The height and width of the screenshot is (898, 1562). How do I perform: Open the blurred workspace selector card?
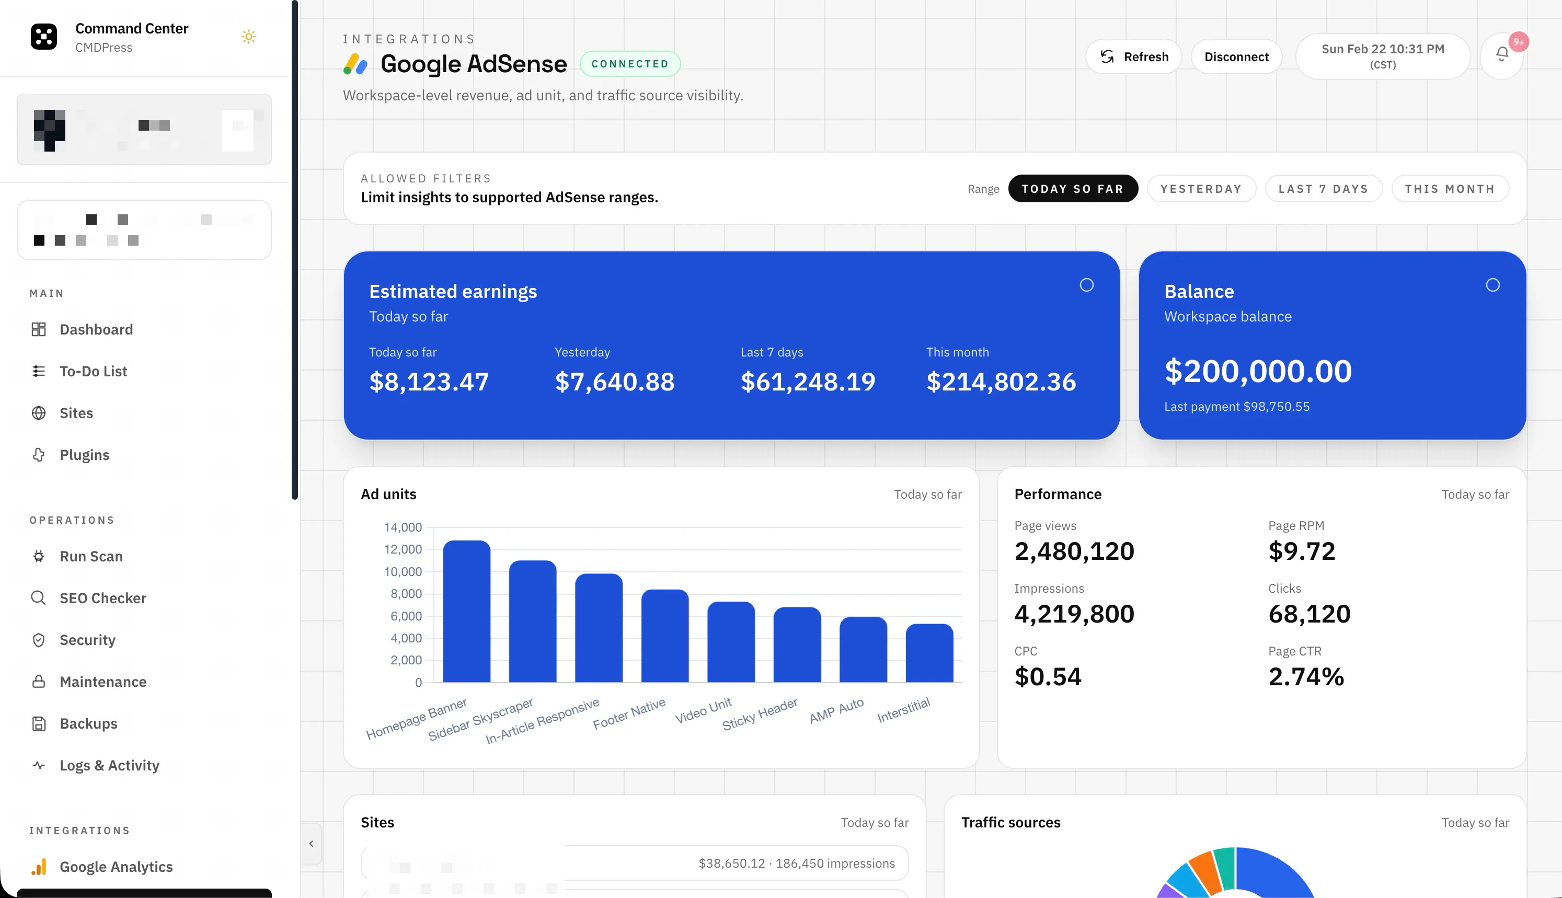pos(144,130)
